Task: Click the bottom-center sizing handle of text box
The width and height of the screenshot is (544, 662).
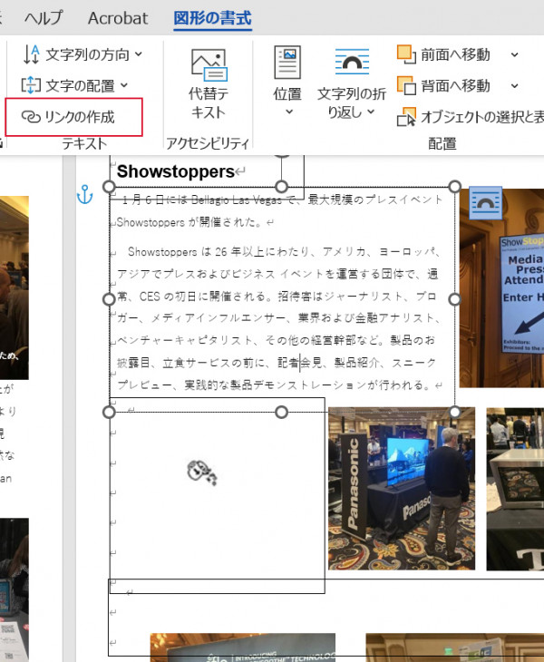Action: point(281,412)
